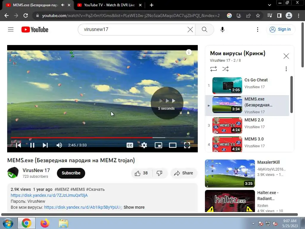Image resolution: width=305 pixels, height=229 pixels.
Task: Click the VirusNew 17 channel name
Action: (x=36, y=170)
